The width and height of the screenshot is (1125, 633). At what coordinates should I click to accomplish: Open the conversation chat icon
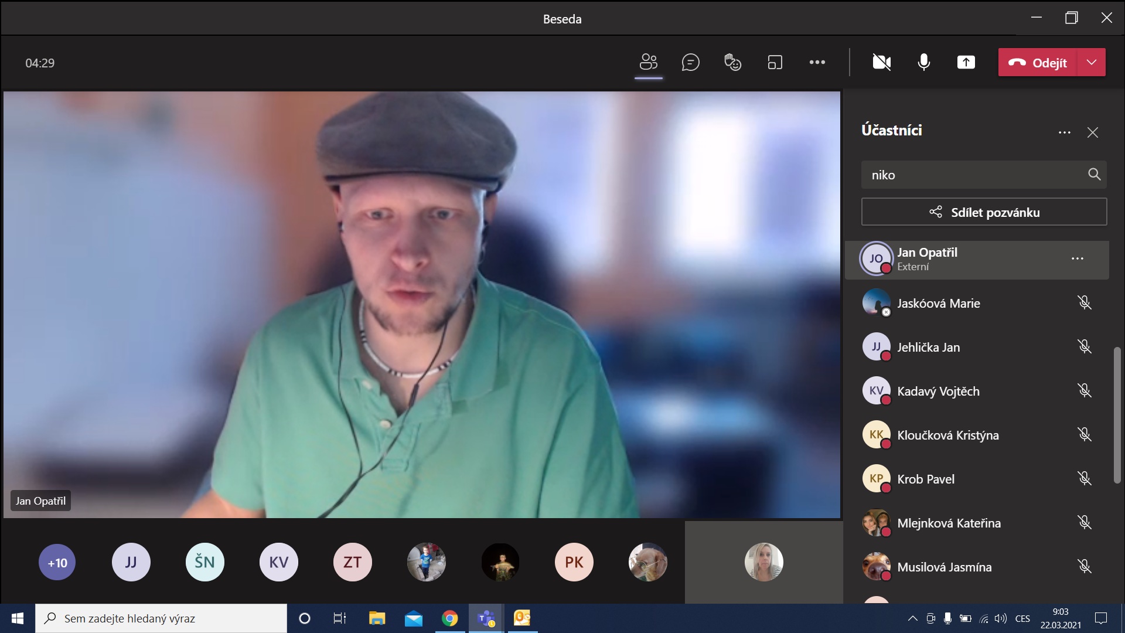click(x=690, y=62)
